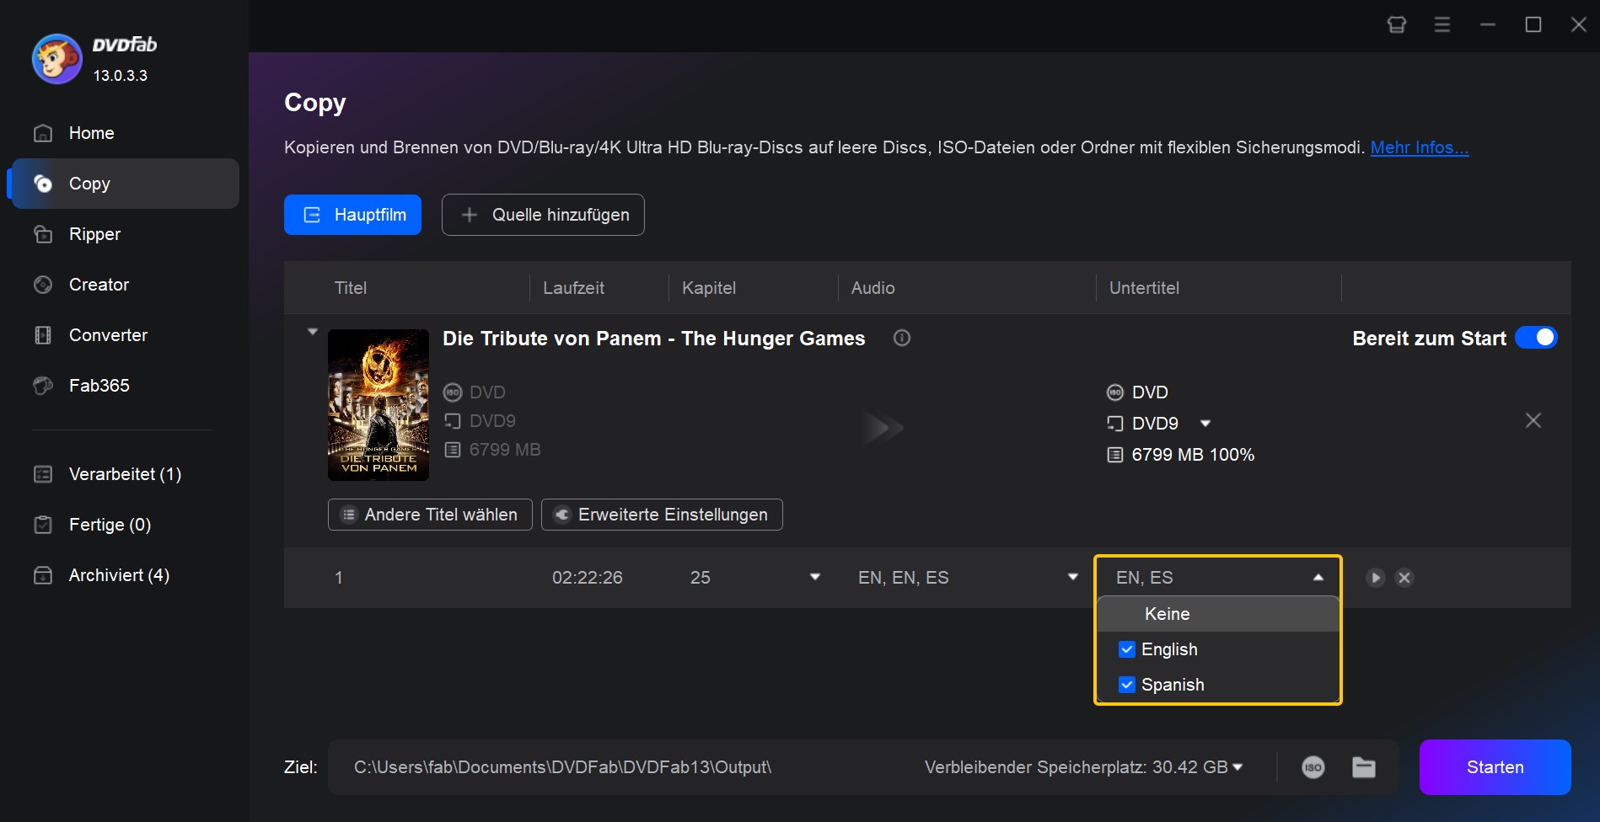Toggle the Bereit zum Start switch
Image resolution: width=1600 pixels, height=822 pixels.
[x=1536, y=338]
